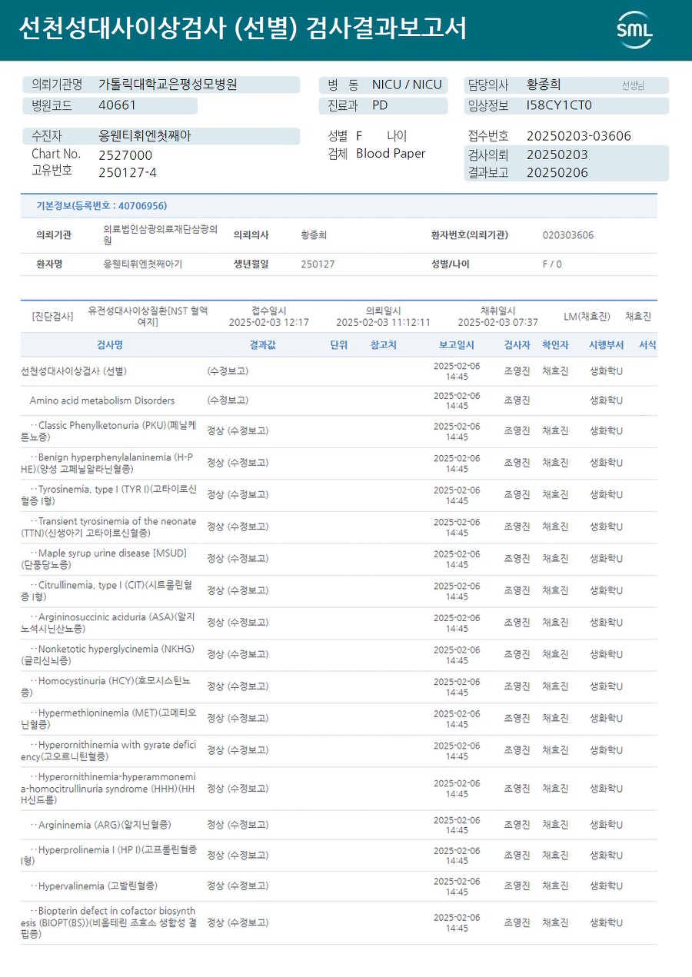692x977 pixels.
Task: Select Classic Phenylketonuria (PKU) test name
Action: coord(108,430)
